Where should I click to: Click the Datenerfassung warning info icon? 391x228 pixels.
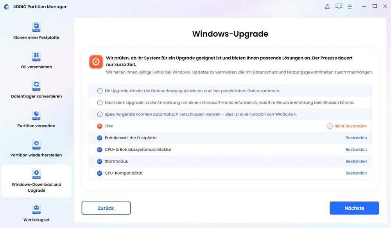(100, 91)
